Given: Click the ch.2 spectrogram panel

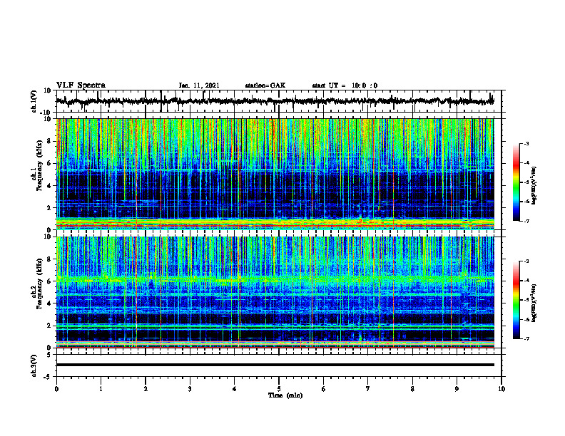Looking at the screenshot, I should click(x=275, y=292).
